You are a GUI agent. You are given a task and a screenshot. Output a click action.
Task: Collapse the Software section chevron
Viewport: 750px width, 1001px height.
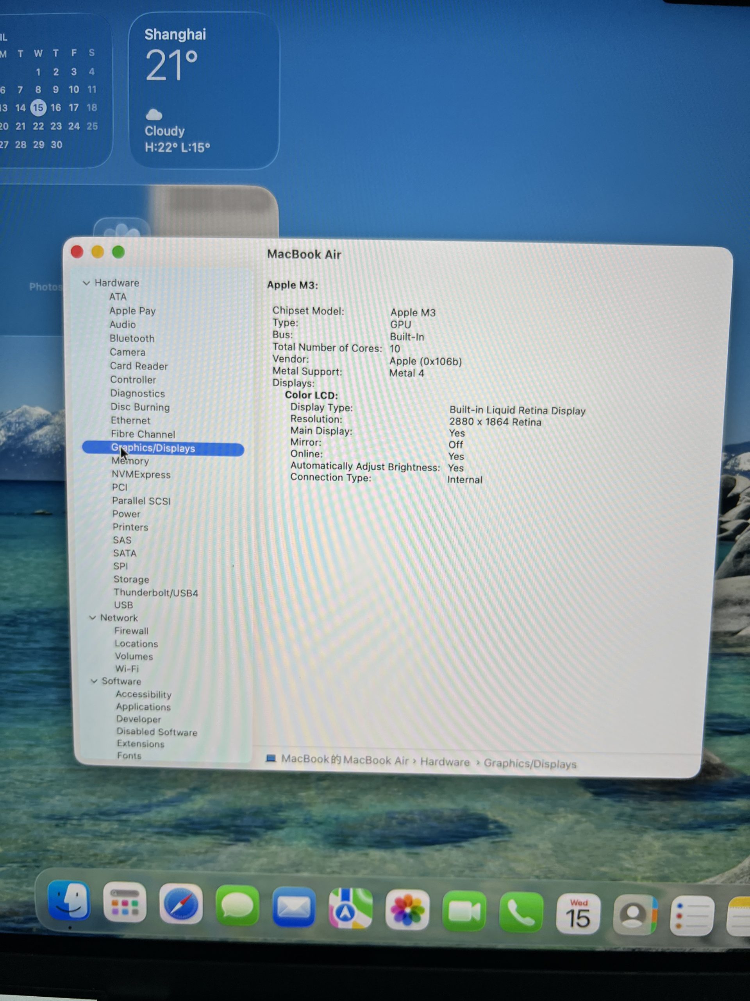tap(94, 681)
